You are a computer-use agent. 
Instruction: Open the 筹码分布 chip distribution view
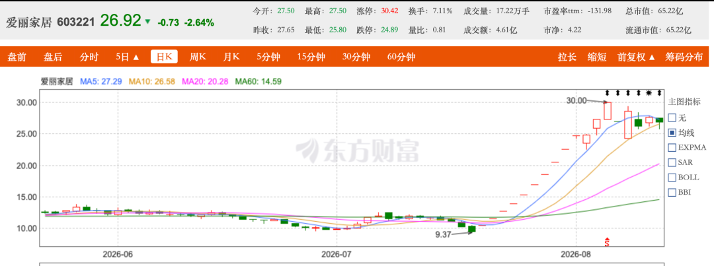click(684, 57)
